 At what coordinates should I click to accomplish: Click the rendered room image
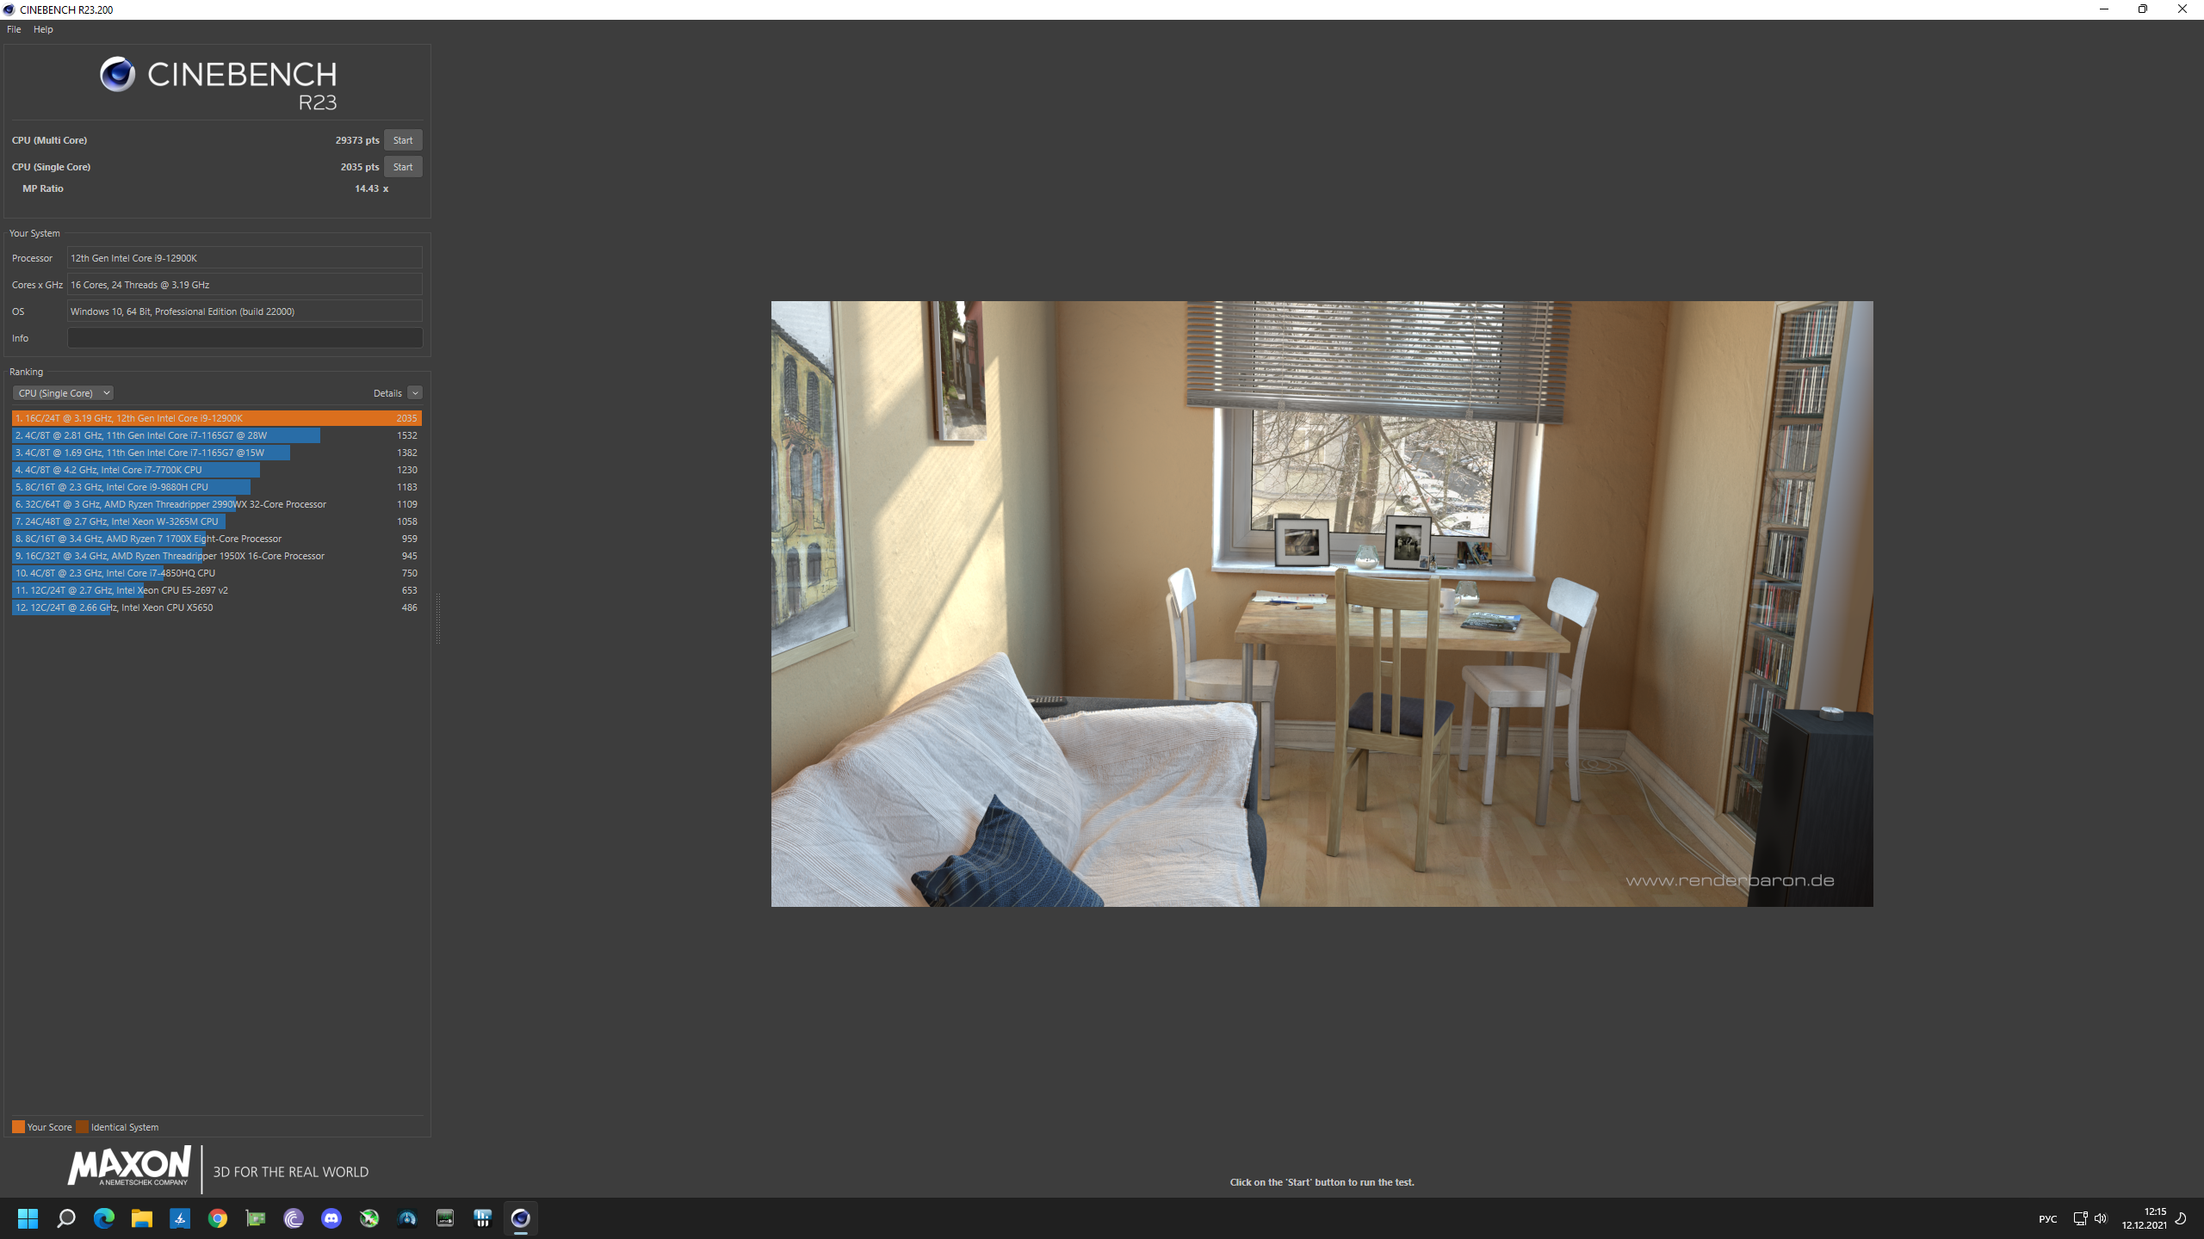(x=1322, y=603)
